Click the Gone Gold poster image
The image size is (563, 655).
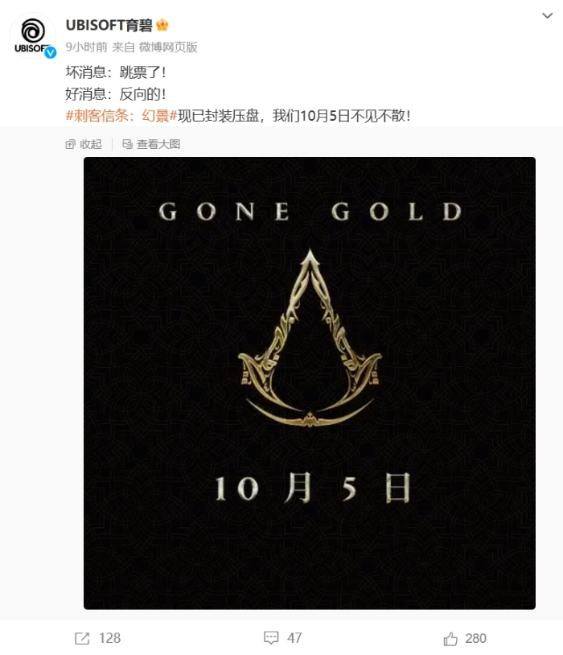[x=310, y=383]
